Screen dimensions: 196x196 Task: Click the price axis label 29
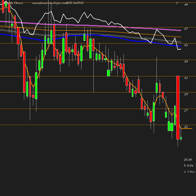(x=186, y=94)
